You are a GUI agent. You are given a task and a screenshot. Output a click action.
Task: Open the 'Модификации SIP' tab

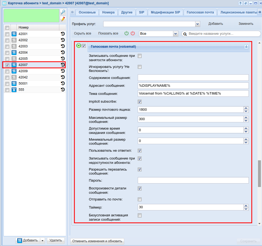pos(166,12)
